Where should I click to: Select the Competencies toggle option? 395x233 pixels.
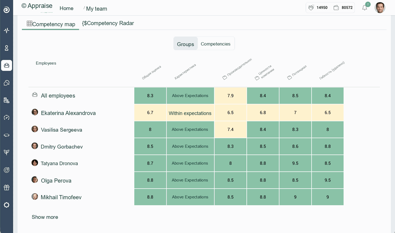(x=216, y=44)
